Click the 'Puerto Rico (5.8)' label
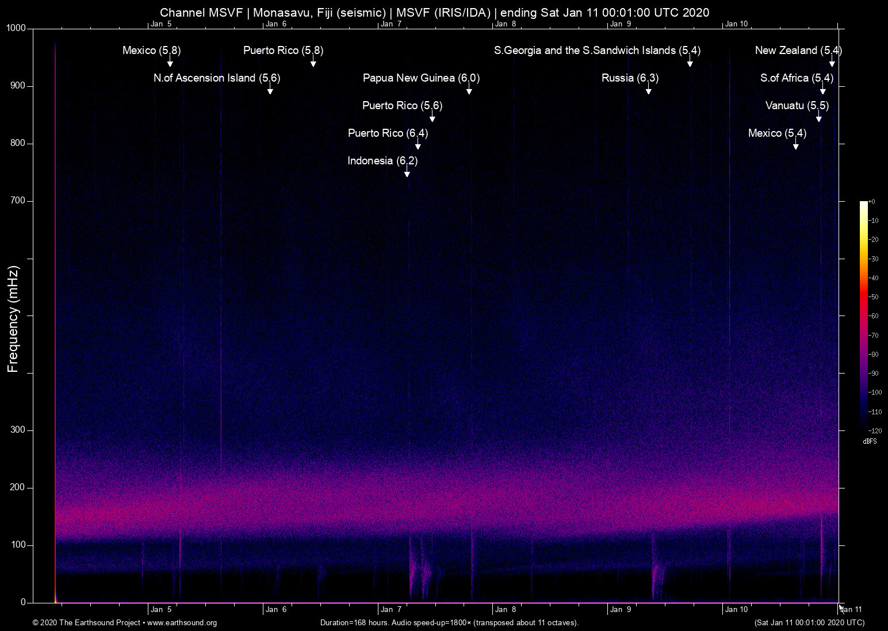 pos(284,51)
